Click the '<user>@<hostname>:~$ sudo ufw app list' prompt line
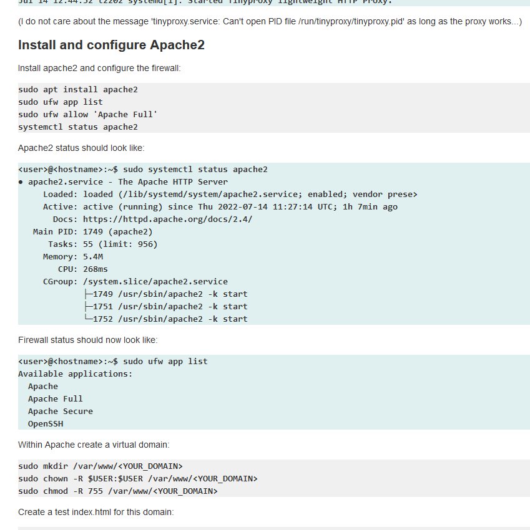 click(x=113, y=362)
